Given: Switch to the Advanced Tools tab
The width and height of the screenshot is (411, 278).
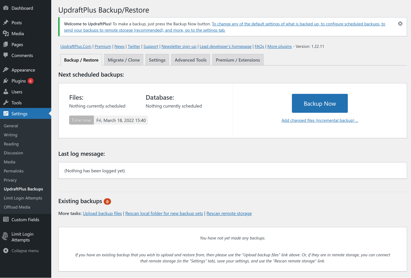Looking at the screenshot, I should (x=191, y=60).
